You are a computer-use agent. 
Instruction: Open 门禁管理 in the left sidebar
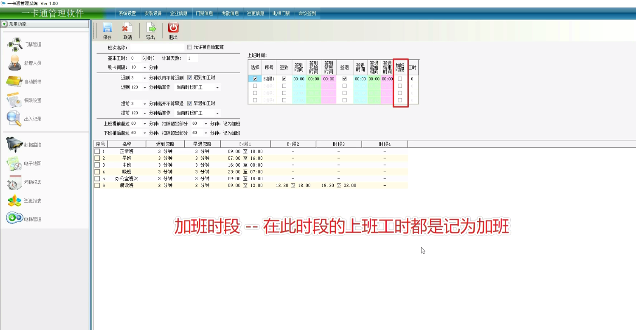(x=24, y=44)
